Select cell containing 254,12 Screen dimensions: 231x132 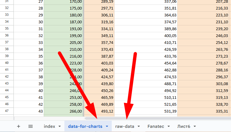point(203,42)
